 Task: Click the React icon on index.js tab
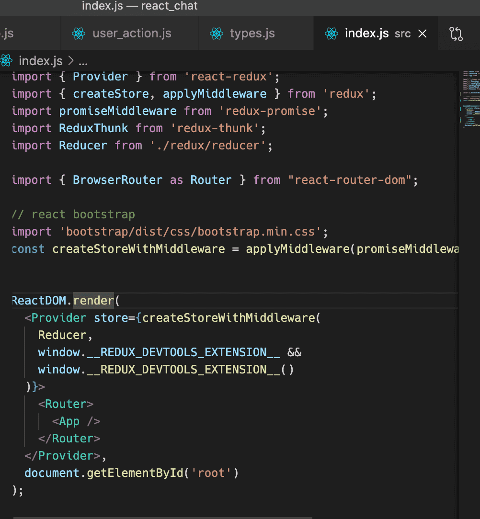pyautogui.click(x=331, y=34)
